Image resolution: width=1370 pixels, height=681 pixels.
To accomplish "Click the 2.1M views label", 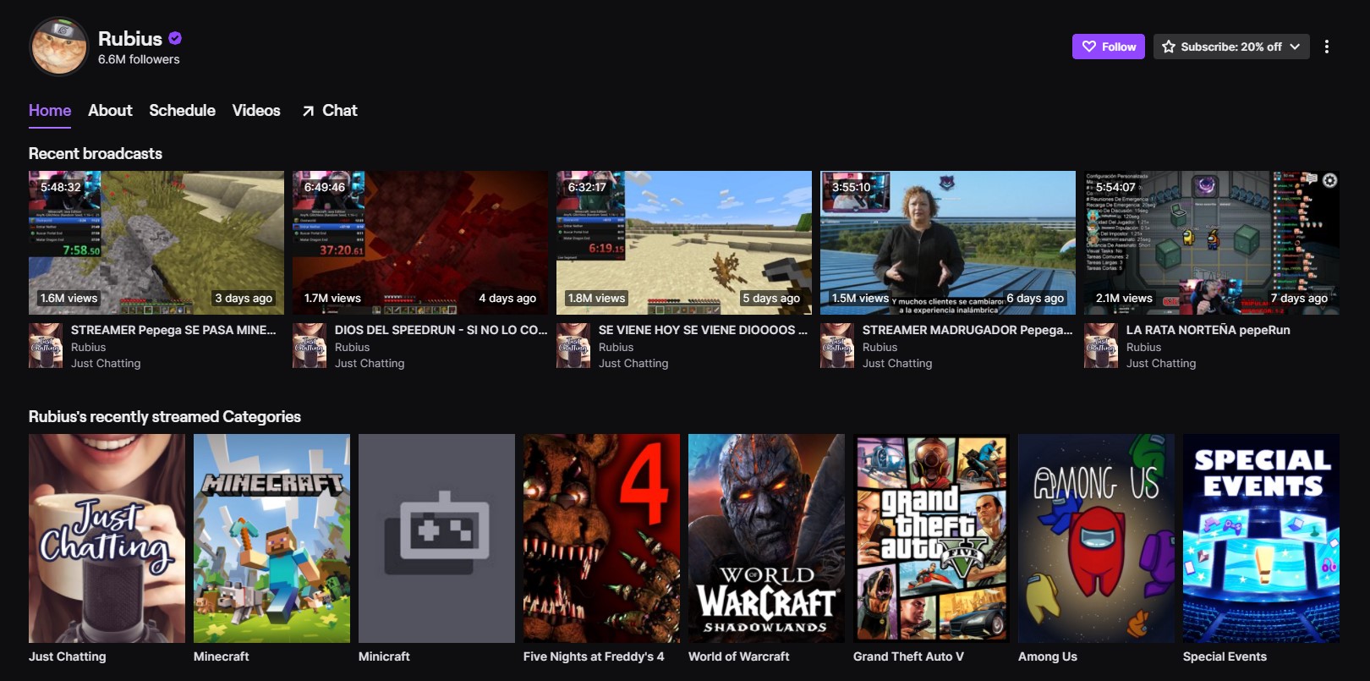I will point(1124,298).
